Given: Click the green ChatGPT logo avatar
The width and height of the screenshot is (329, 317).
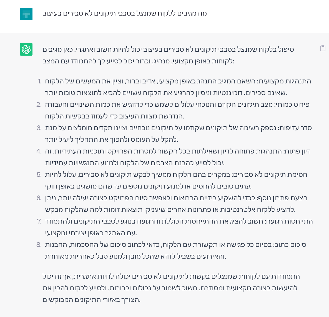Looking at the screenshot, I should click(x=26, y=49).
